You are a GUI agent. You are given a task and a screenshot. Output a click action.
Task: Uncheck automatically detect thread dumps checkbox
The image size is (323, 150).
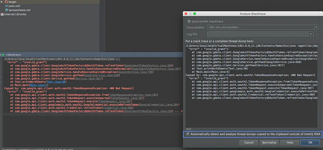pos(188,134)
